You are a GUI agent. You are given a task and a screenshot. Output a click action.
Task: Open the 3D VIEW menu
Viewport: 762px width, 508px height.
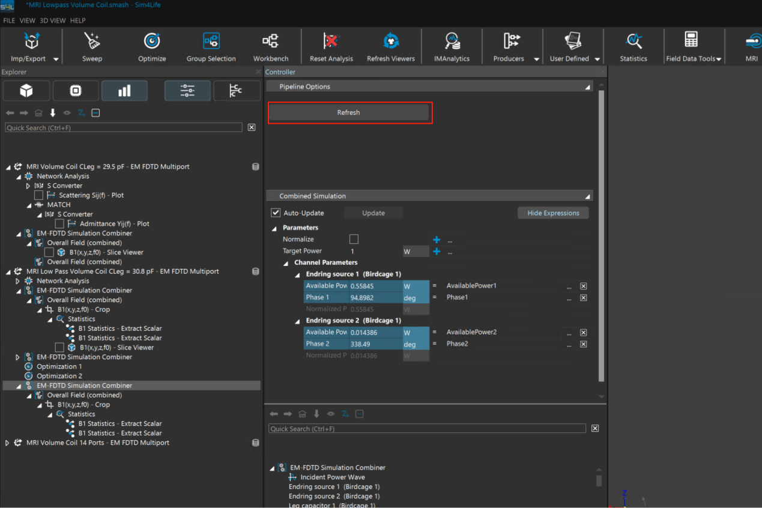click(53, 20)
